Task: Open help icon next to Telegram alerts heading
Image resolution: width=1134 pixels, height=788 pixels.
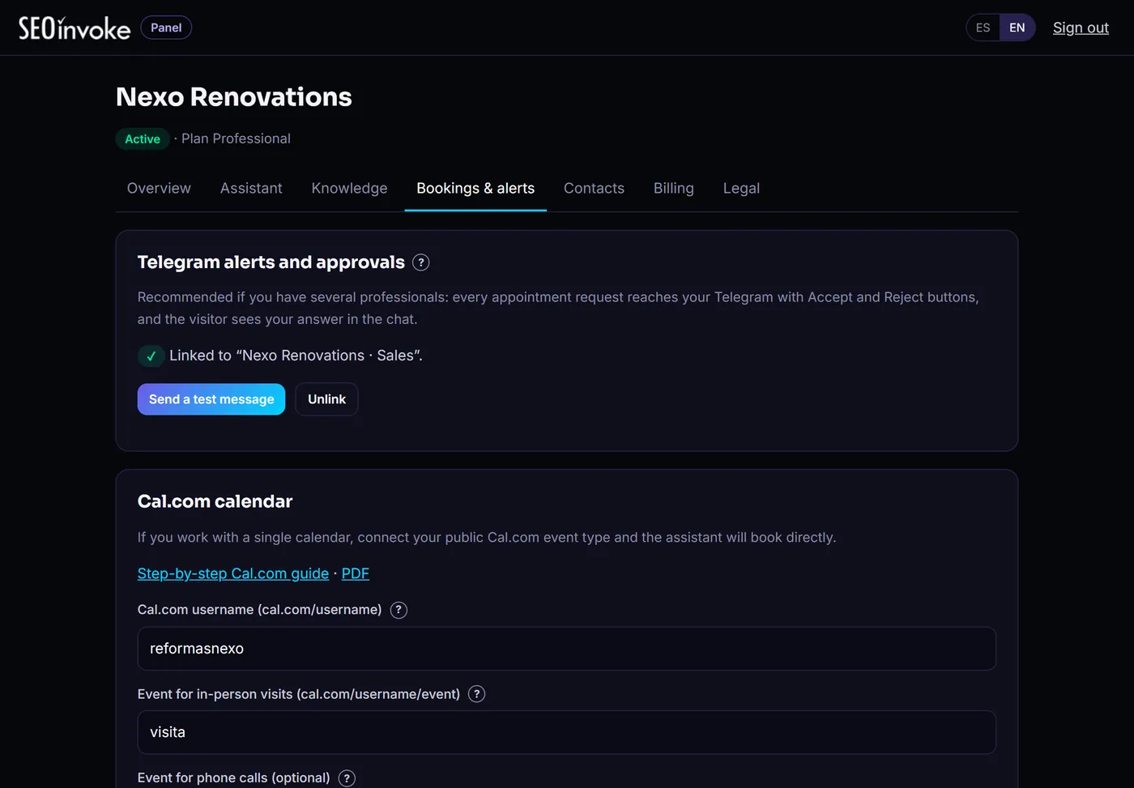Action: pyautogui.click(x=420, y=262)
